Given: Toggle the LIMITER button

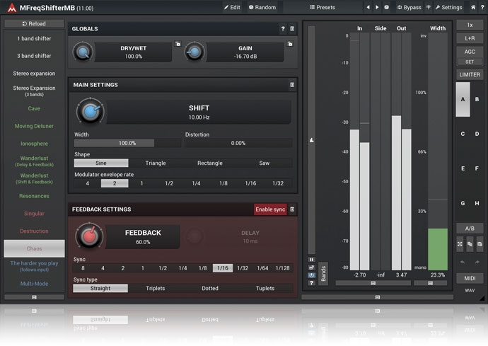Looking at the screenshot, I should click(x=470, y=74).
